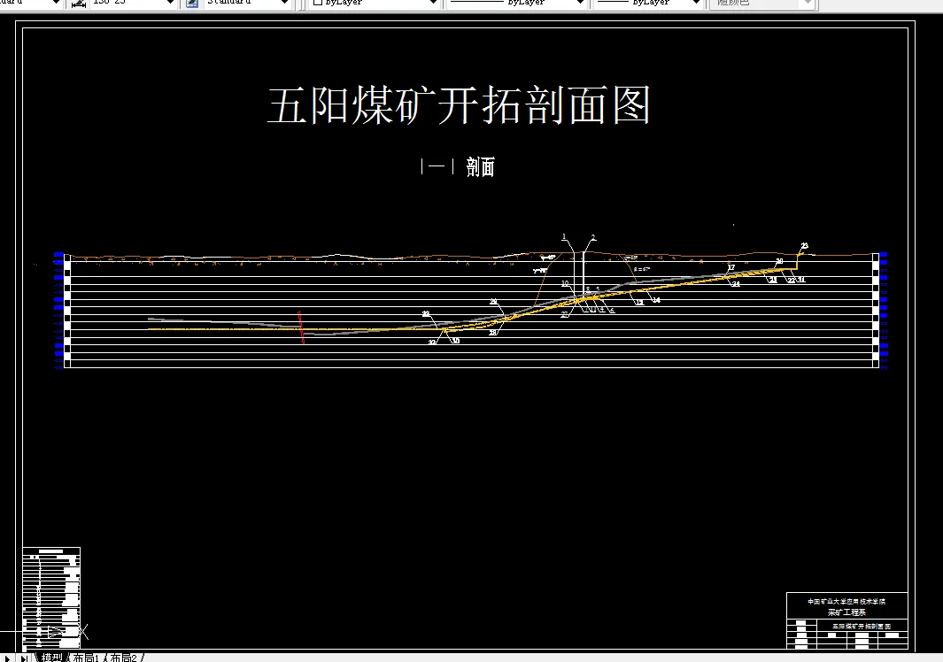The height and width of the screenshot is (662, 943).
Task: Select the callout label 1 above the shaft
Action: (x=564, y=237)
